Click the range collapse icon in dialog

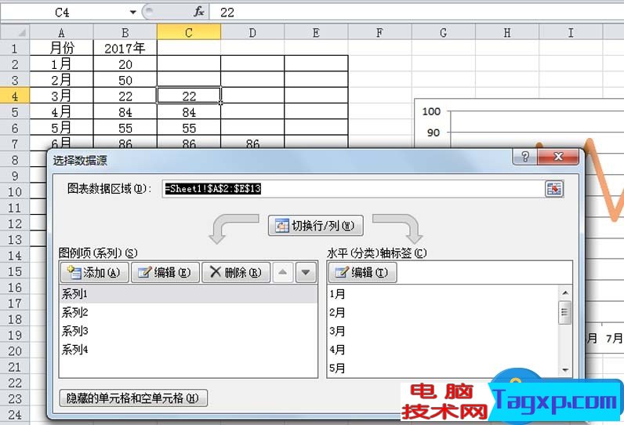[554, 189]
